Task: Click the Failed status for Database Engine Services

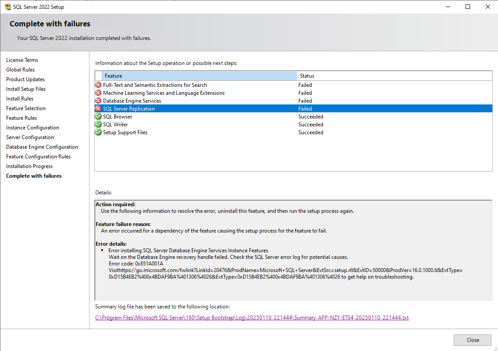Action: click(305, 101)
